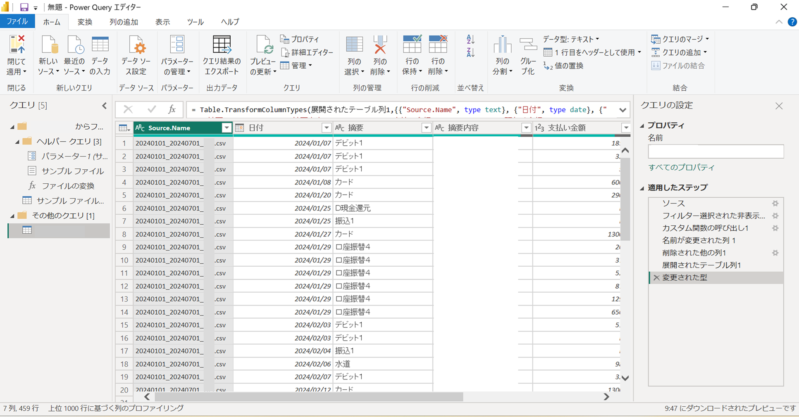The image size is (799, 417).
Task: Expand the formula bar with its chevron
Action: (x=623, y=109)
